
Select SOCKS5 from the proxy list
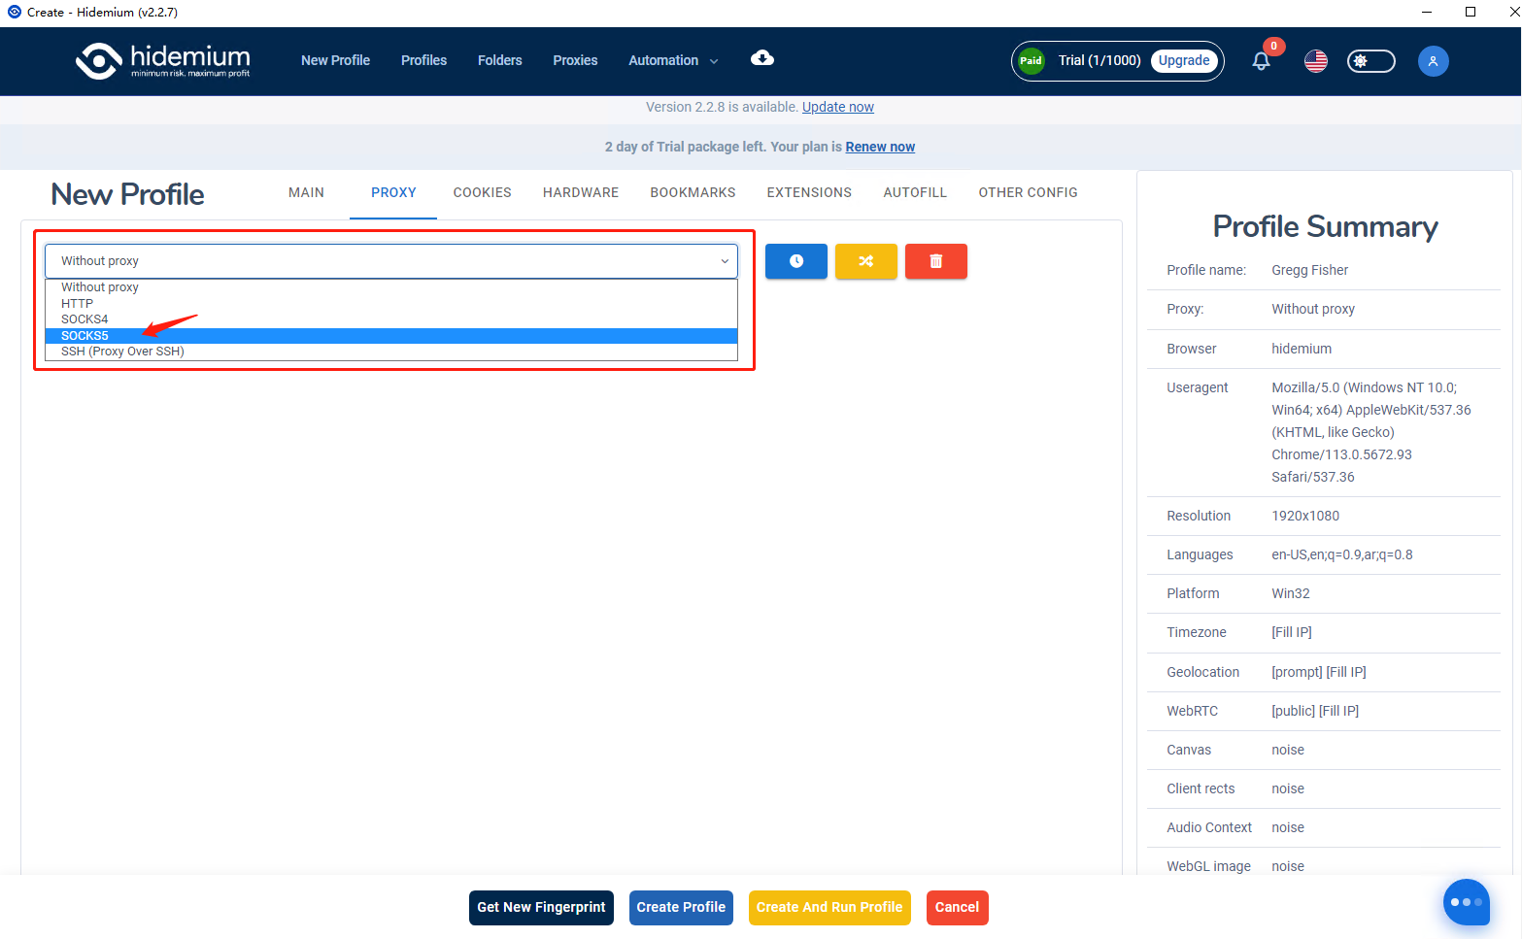click(85, 336)
